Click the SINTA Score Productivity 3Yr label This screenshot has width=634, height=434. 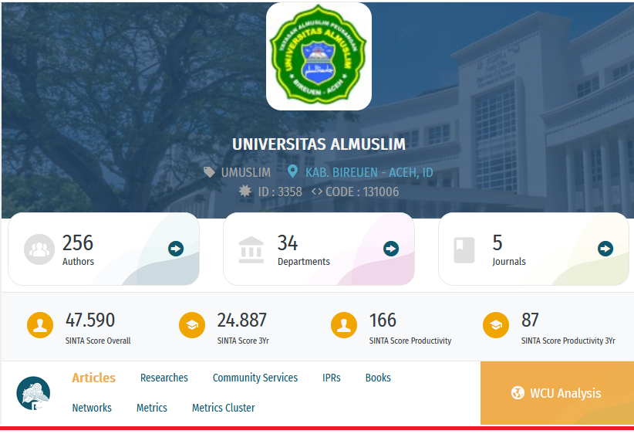[x=568, y=341]
